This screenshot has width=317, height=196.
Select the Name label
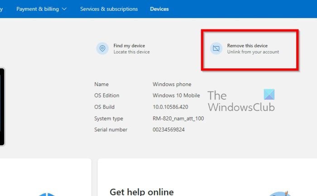coord(101,84)
